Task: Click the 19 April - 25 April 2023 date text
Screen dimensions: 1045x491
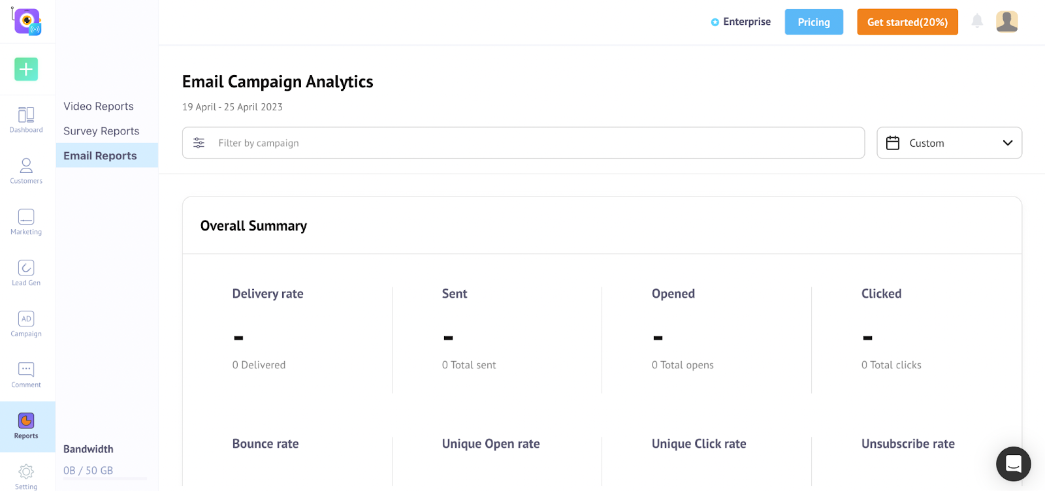Action: pos(233,107)
